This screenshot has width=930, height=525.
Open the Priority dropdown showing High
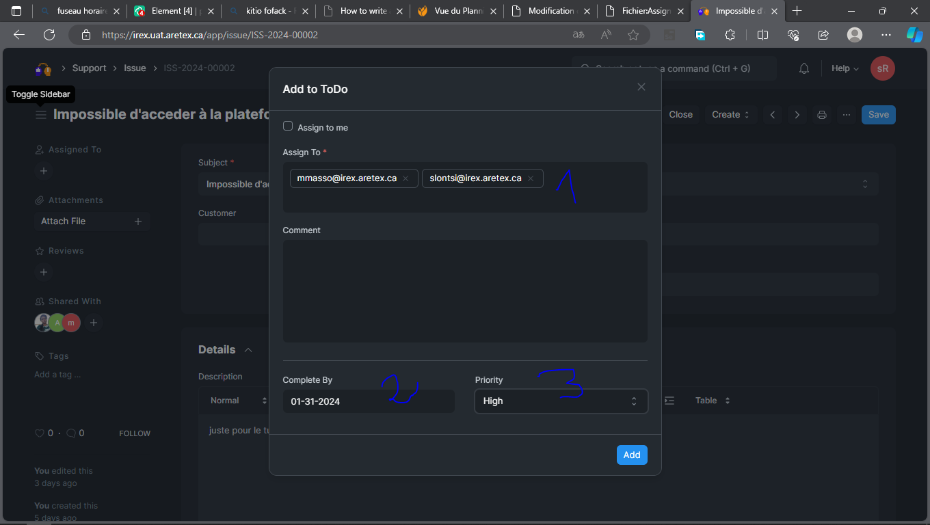(561, 401)
